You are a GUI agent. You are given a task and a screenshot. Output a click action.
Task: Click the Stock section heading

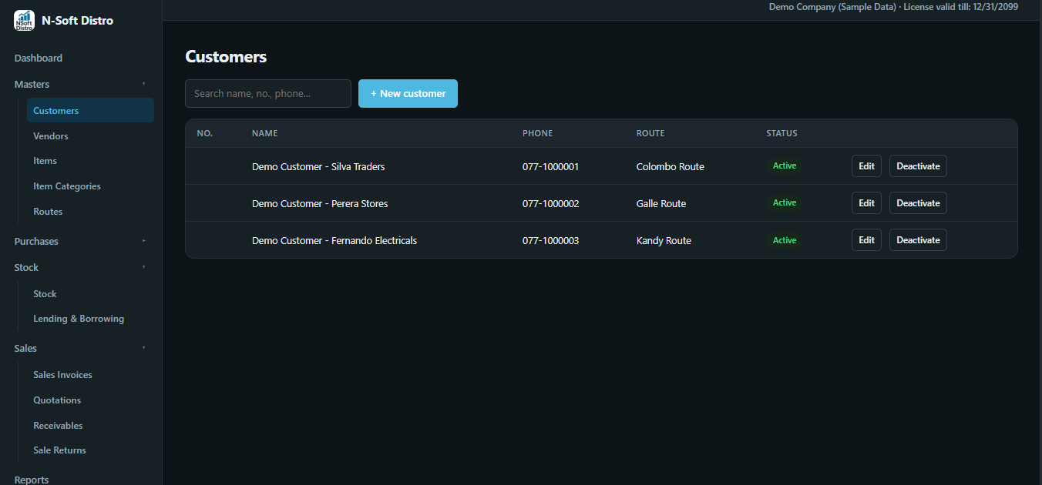point(26,268)
